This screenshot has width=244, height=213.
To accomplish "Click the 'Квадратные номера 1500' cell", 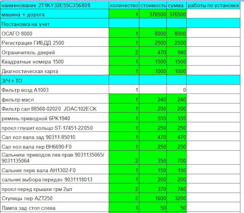I will 54,61.
